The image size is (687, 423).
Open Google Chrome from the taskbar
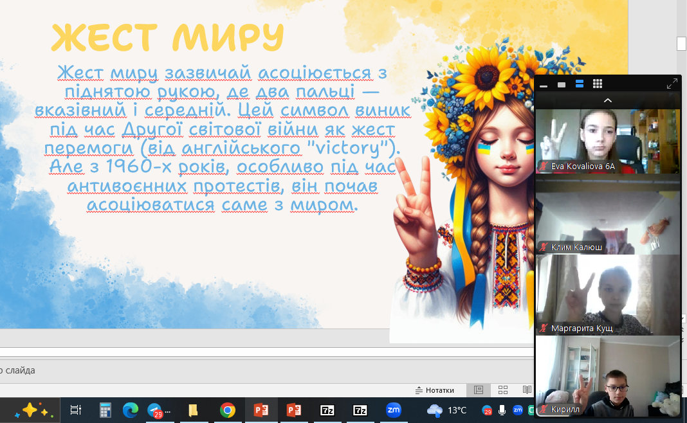[227, 410]
